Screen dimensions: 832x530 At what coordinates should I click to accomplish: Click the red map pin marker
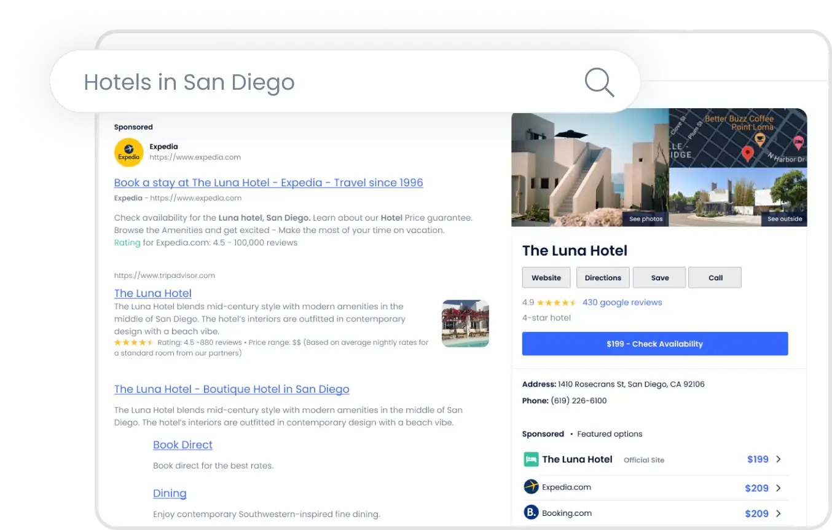click(747, 154)
